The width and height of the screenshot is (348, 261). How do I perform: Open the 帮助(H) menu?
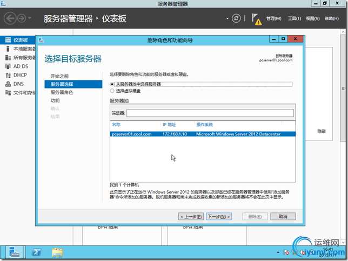pyautogui.click(x=332, y=19)
